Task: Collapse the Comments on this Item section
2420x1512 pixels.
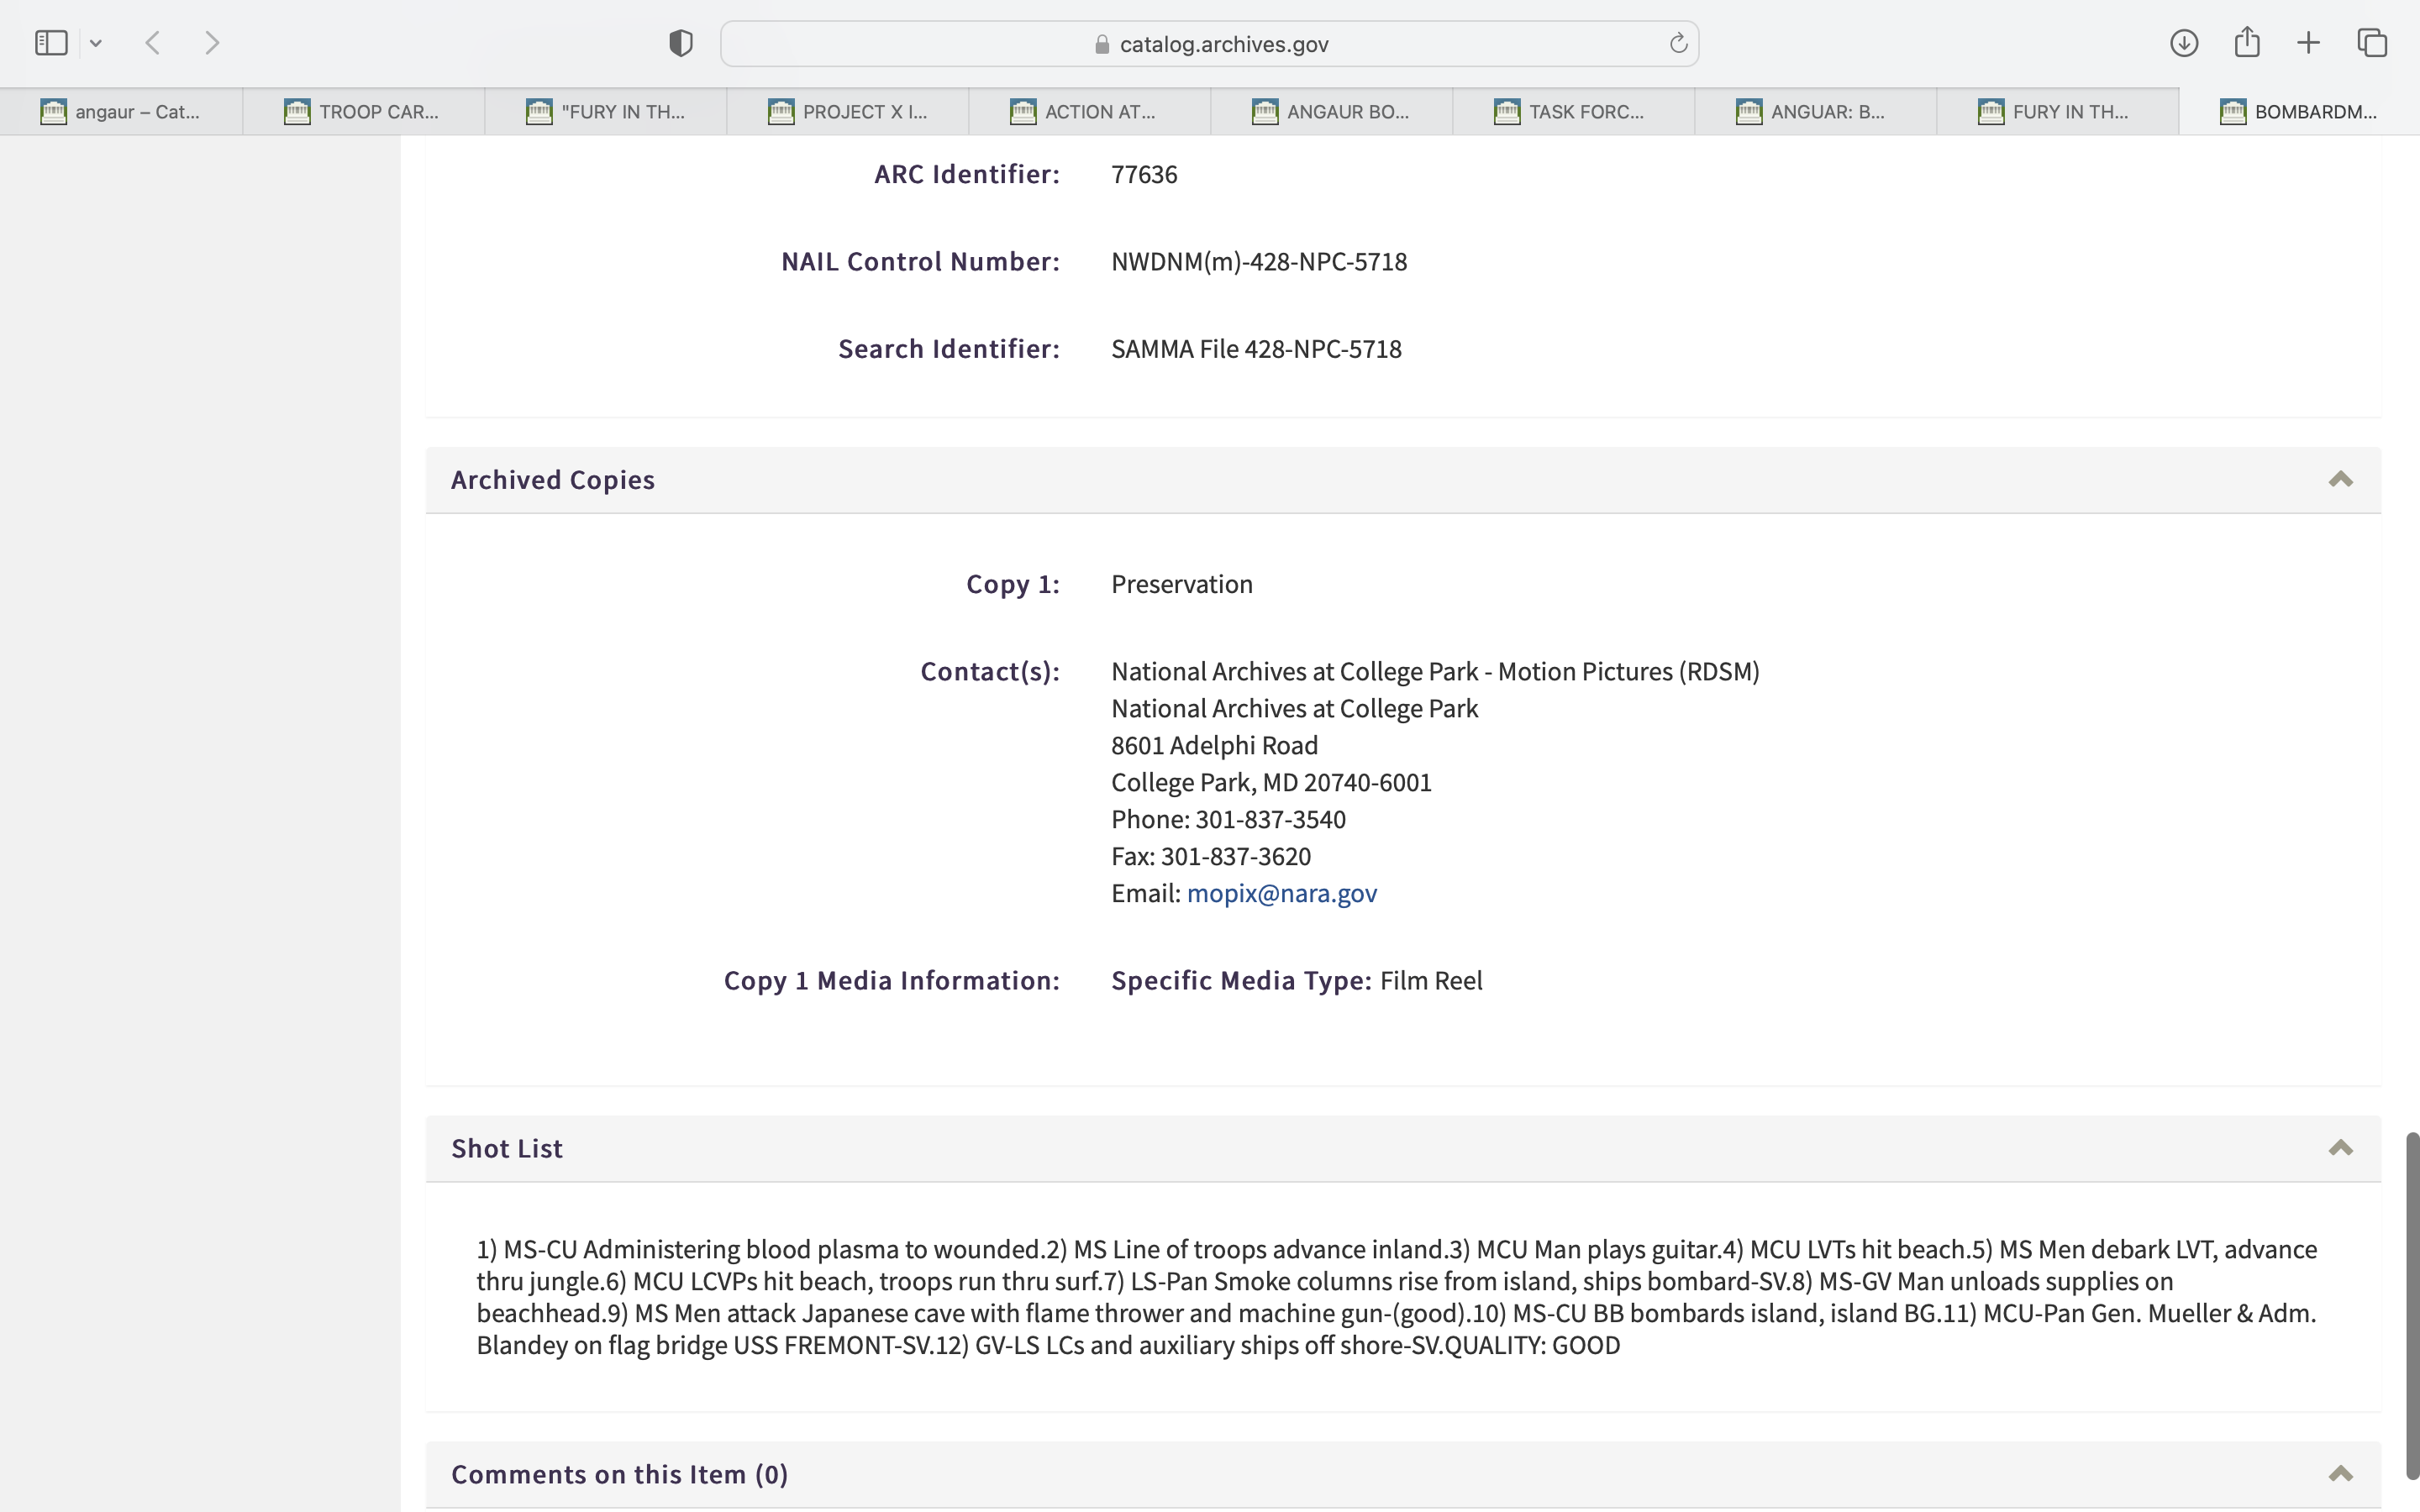Action: pyautogui.click(x=2340, y=1474)
